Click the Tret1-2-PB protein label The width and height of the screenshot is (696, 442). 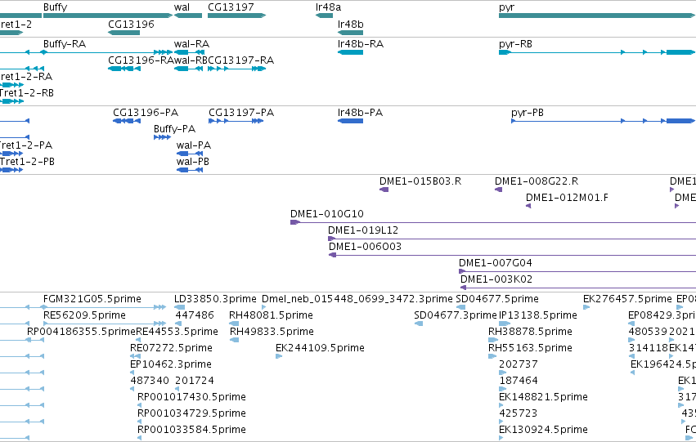tap(27, 162)
